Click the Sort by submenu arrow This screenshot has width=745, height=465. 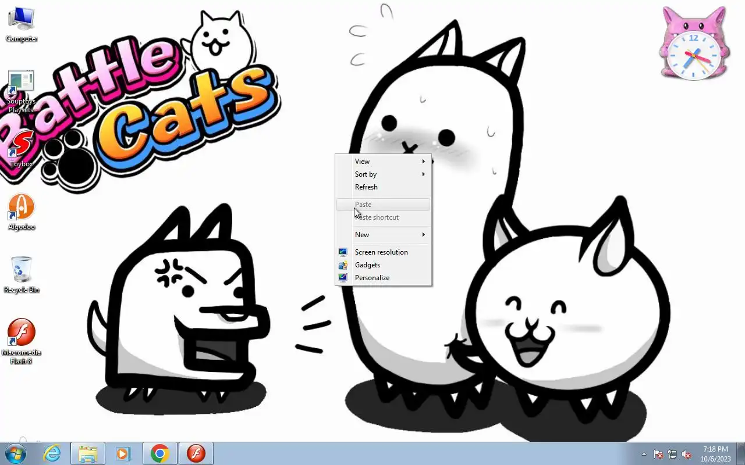coord(424,174)
